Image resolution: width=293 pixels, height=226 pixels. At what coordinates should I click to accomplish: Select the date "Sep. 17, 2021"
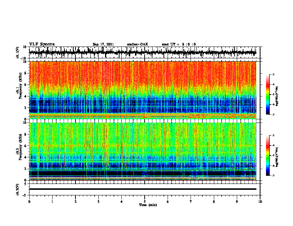pos(103,44)
